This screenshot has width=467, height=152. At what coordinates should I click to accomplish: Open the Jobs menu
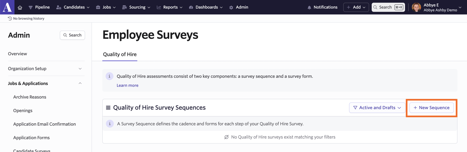point(106,7)
